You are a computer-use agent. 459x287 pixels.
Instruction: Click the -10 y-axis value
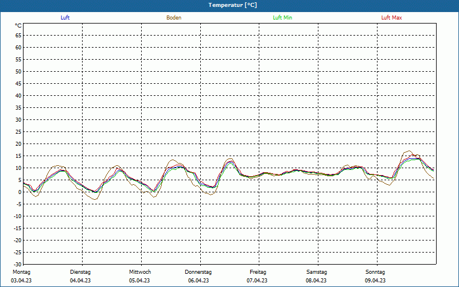18,216
